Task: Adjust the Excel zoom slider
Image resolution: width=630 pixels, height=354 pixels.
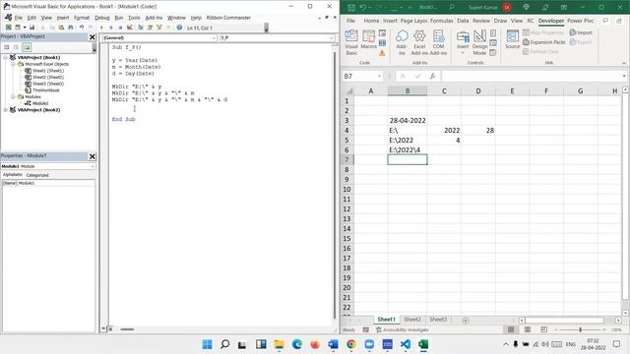Action: tap(580, 329)
